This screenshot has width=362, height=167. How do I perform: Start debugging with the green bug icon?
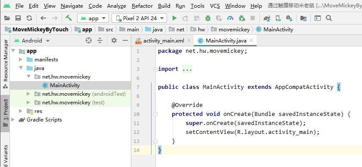pyautogui.click(x=208, y=18)
